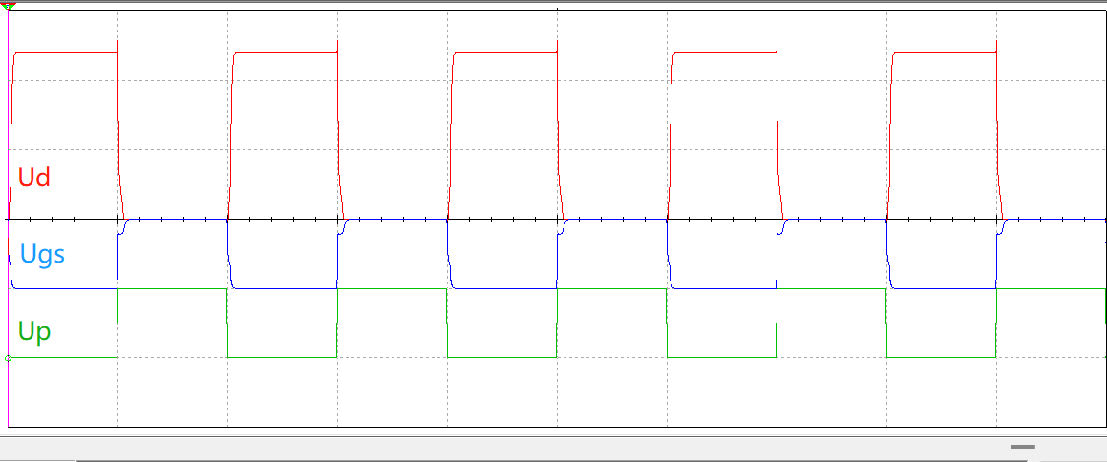
Task: Click the fourth Ud pulse flat top
Action: 724,52
